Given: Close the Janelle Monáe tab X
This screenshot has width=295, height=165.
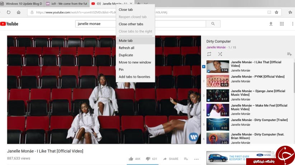Looking at the screenshot, I should tap(131, 3).
